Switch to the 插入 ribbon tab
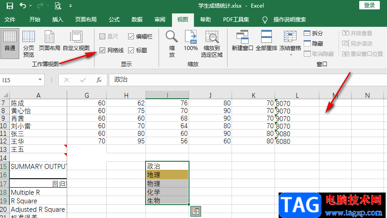The height and width of the screenshot is (218, 387). tap(58, 20)
